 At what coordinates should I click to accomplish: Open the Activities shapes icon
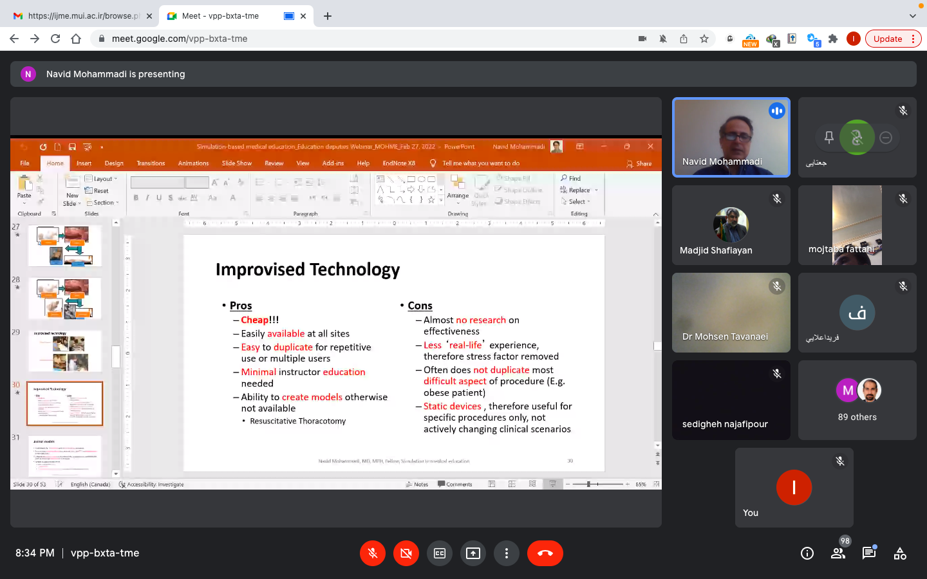pyautogui.click(x=900, y=553)
